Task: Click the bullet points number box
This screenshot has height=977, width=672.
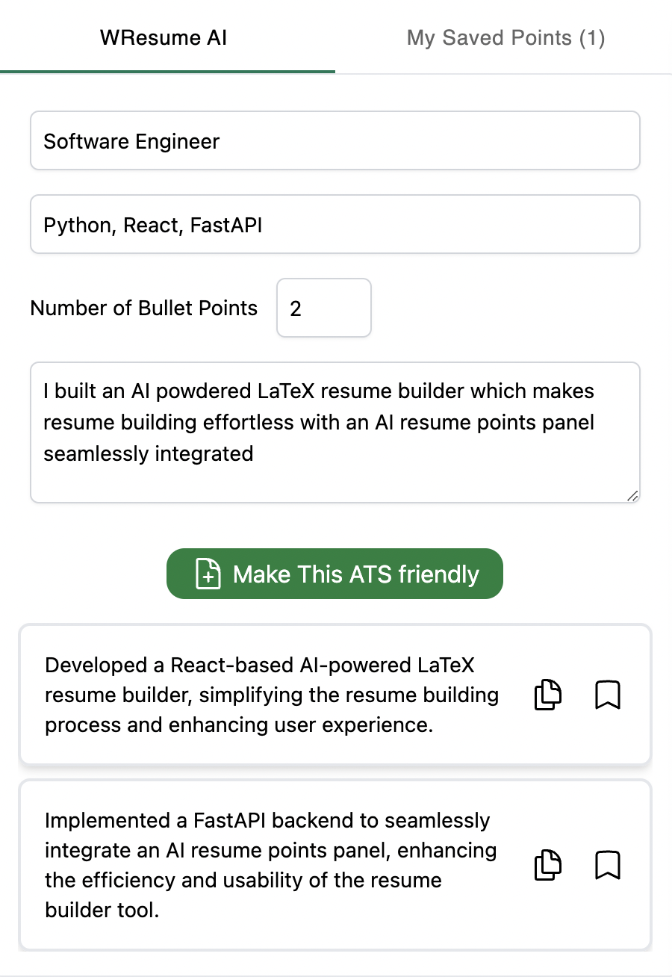Action: coord(324,308)
